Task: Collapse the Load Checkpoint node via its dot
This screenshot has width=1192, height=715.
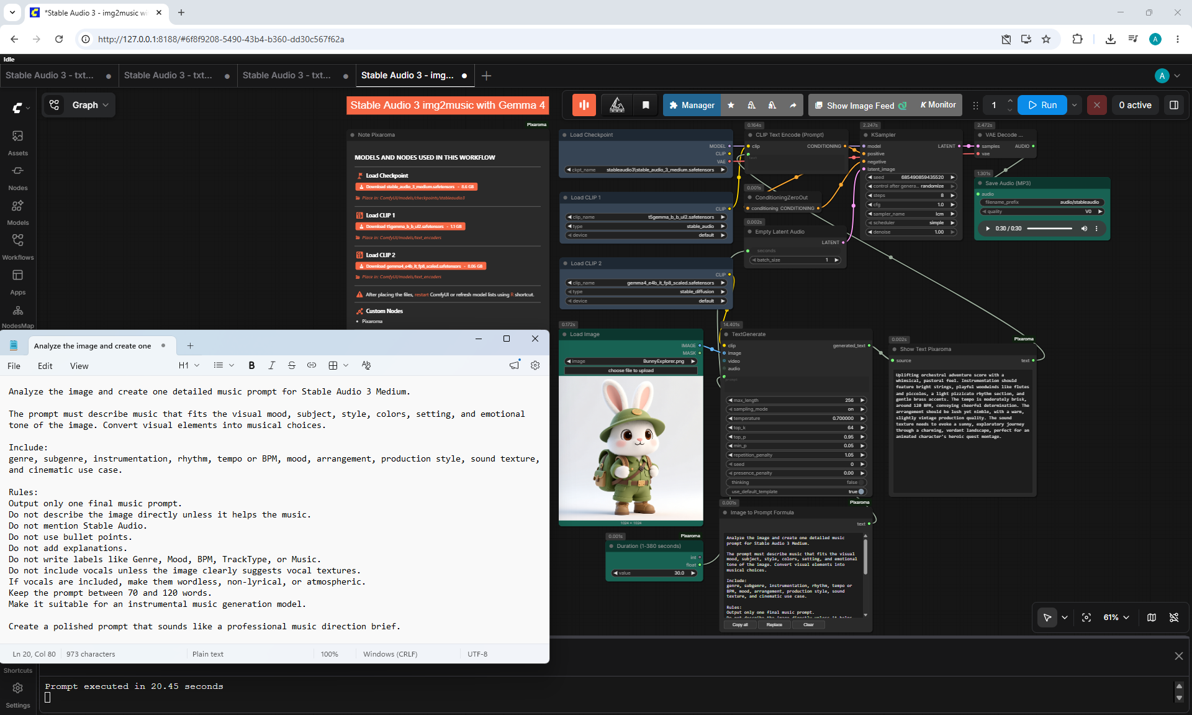Action: point(564,135)
